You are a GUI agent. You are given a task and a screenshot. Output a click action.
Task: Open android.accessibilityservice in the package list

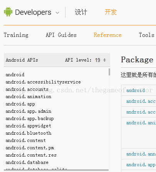pos(43,82)
